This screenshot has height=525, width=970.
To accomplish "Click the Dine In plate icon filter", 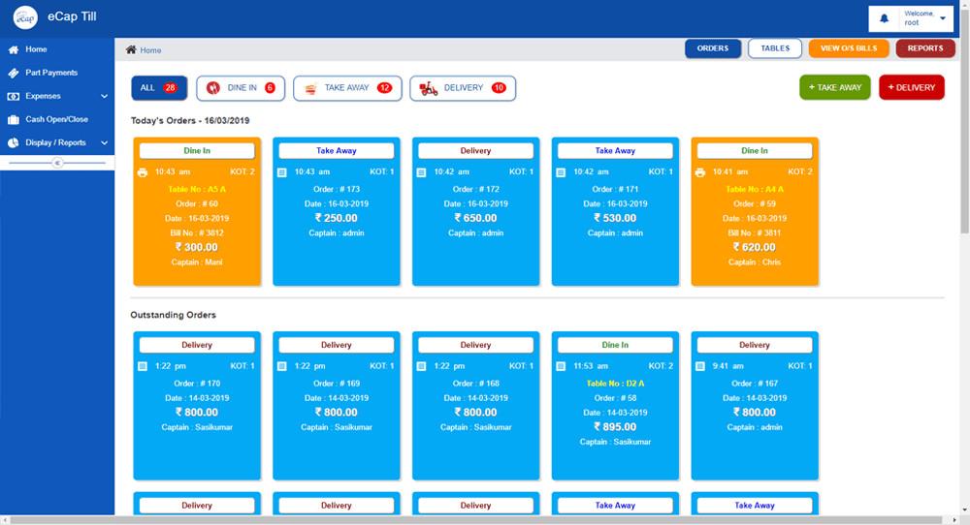I will pos(212,88).
